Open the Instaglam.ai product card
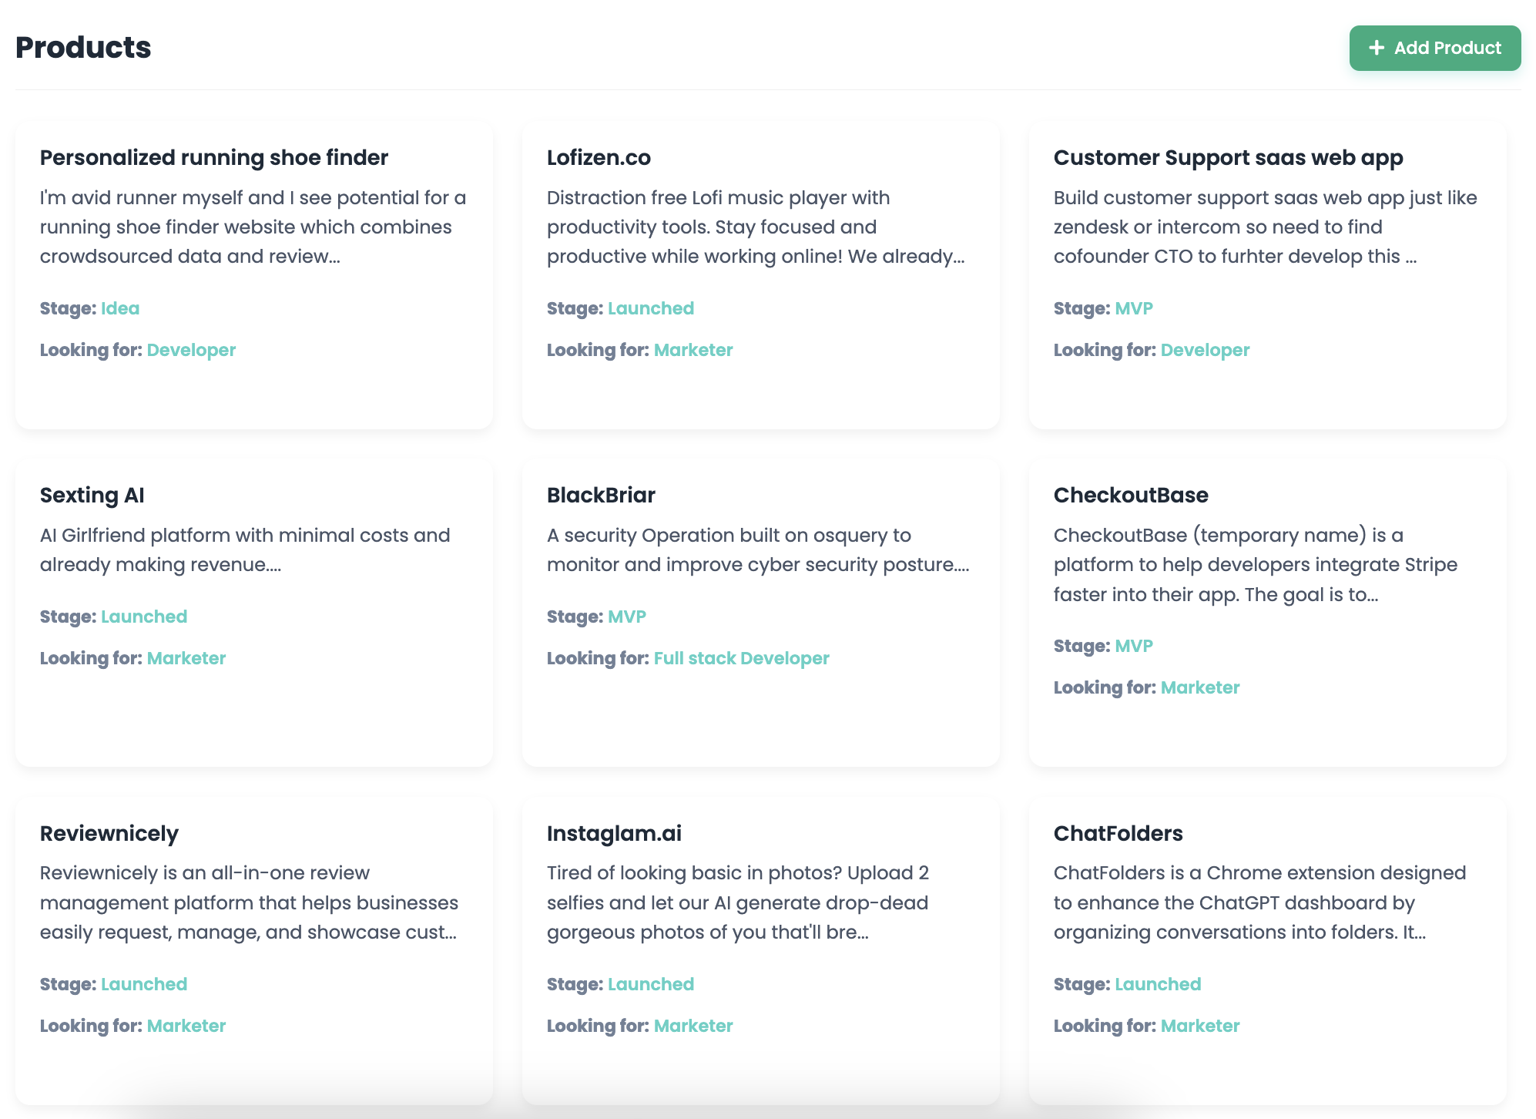This screenshot has width=1536, height=1119. [x=614, y=833]
